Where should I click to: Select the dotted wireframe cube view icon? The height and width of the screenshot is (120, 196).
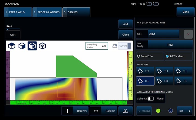pos(42,46)
